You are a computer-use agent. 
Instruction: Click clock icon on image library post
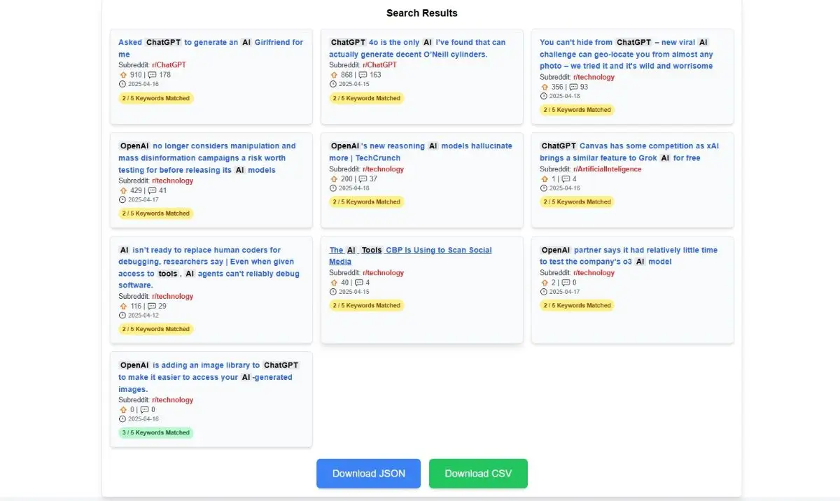(x=122, y=419)
